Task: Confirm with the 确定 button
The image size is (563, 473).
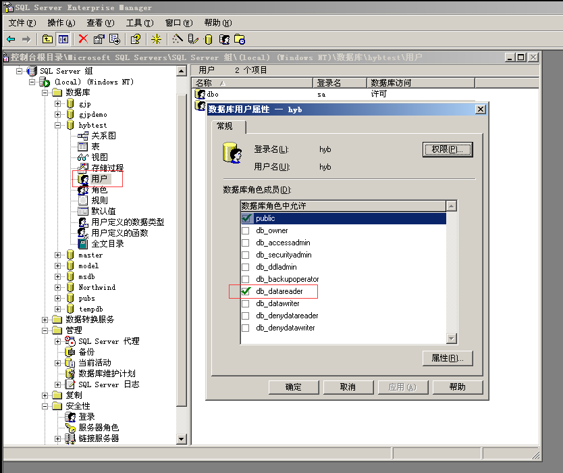Action: [x=294, y=387]
